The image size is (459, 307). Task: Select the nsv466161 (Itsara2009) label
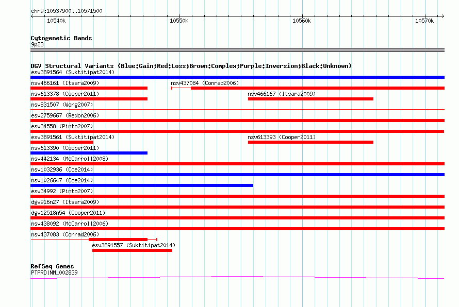(x=65, y=83)
